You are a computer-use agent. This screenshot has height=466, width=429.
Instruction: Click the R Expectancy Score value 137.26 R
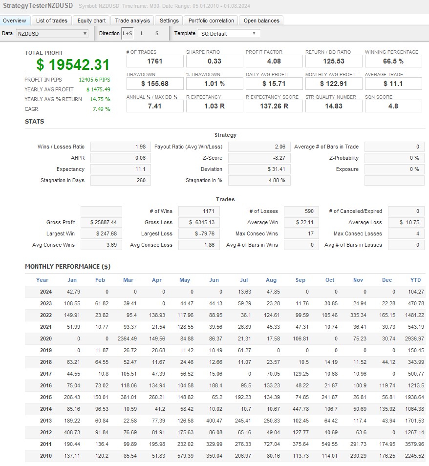(x=274, y=106)
